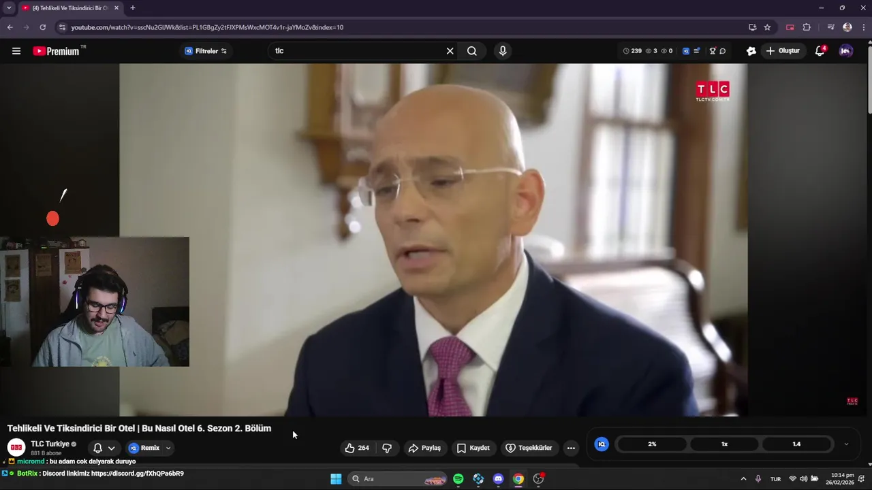
Task: Clear the search box with the X
Action: pyautogui.click(x=450, y=51)
